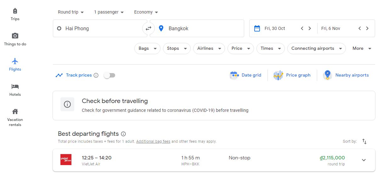The image size is (388, 178).
Task: Click info icon next to Best departing flights
Action: (x=123, y=134)
